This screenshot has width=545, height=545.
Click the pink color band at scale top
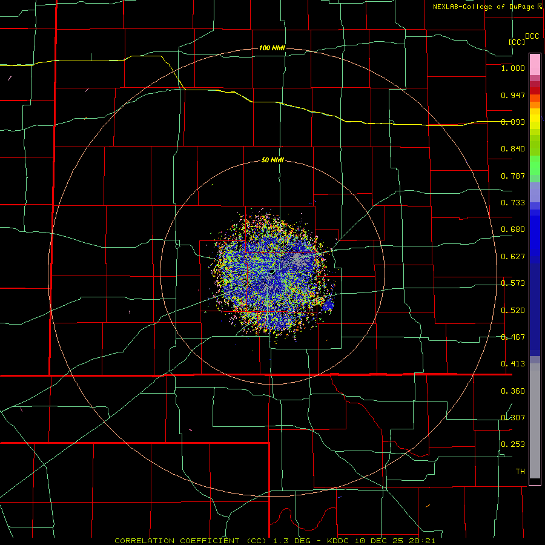[x=535, y=65]
